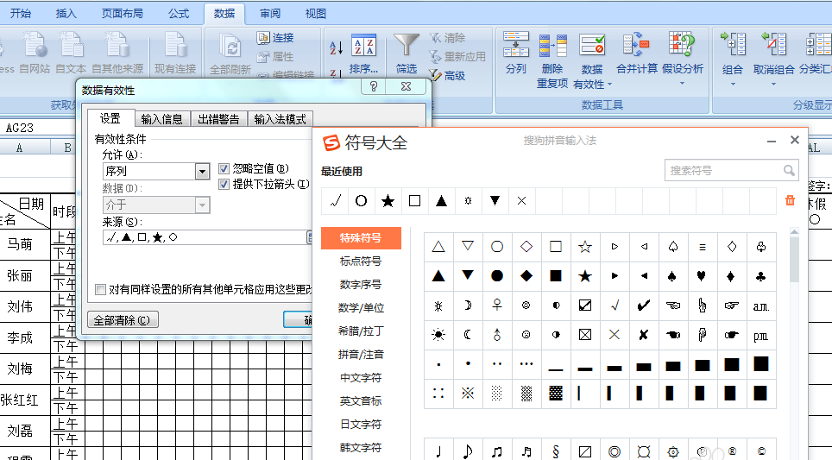Viewport: 832px width, 460px height.
Task: Select 数字序号 symbol category
Action: pos(361,285)
